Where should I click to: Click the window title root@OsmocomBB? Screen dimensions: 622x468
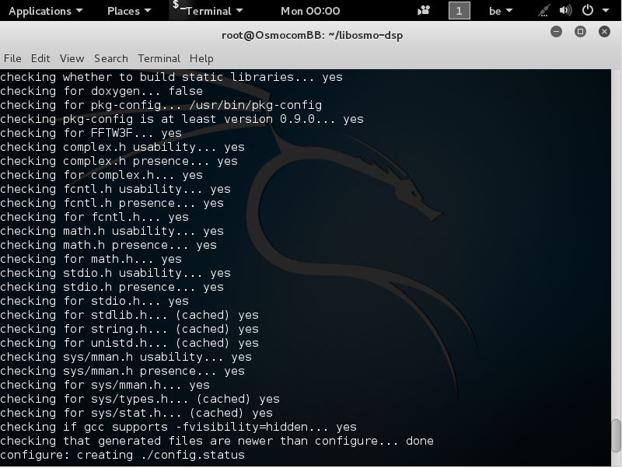pos(313,35)
